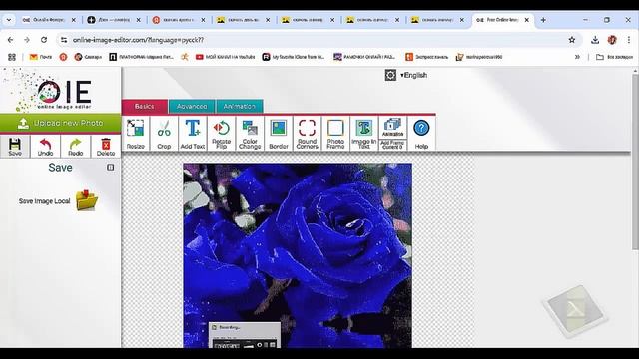
Task: Switch to the third browser tab
Action: 179,20
